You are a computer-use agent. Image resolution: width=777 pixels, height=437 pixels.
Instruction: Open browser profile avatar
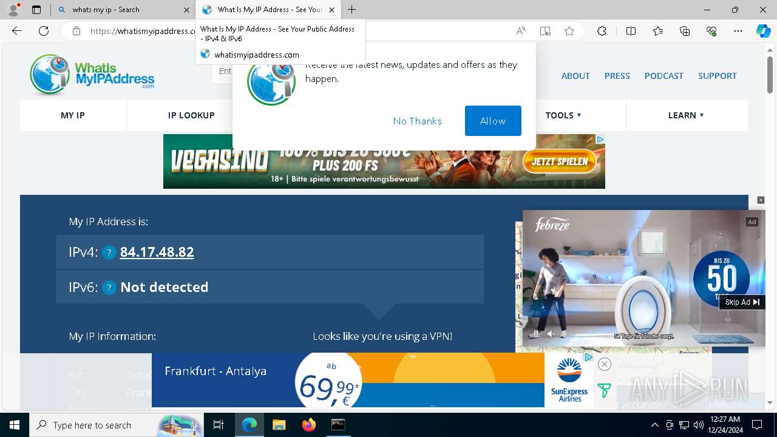[x=13, y=10]
